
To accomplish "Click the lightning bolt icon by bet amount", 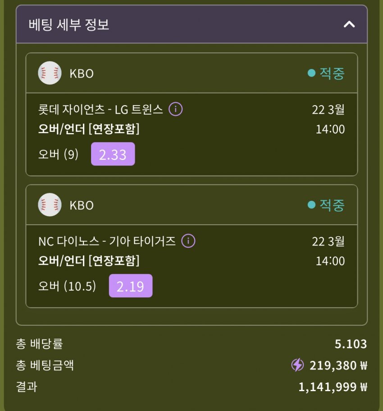I will coord(297,365).
